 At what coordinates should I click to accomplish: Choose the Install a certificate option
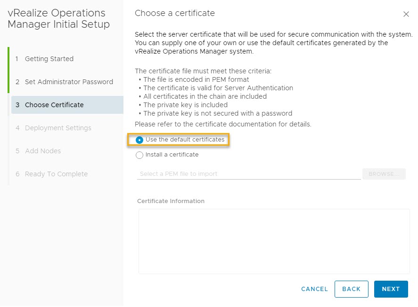(139, 155)
